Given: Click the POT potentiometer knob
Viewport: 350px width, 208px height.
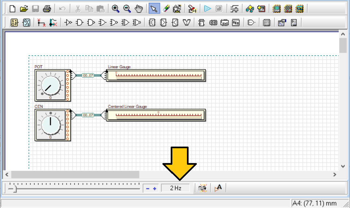Looking at the screenshot, I should point(50,86).
